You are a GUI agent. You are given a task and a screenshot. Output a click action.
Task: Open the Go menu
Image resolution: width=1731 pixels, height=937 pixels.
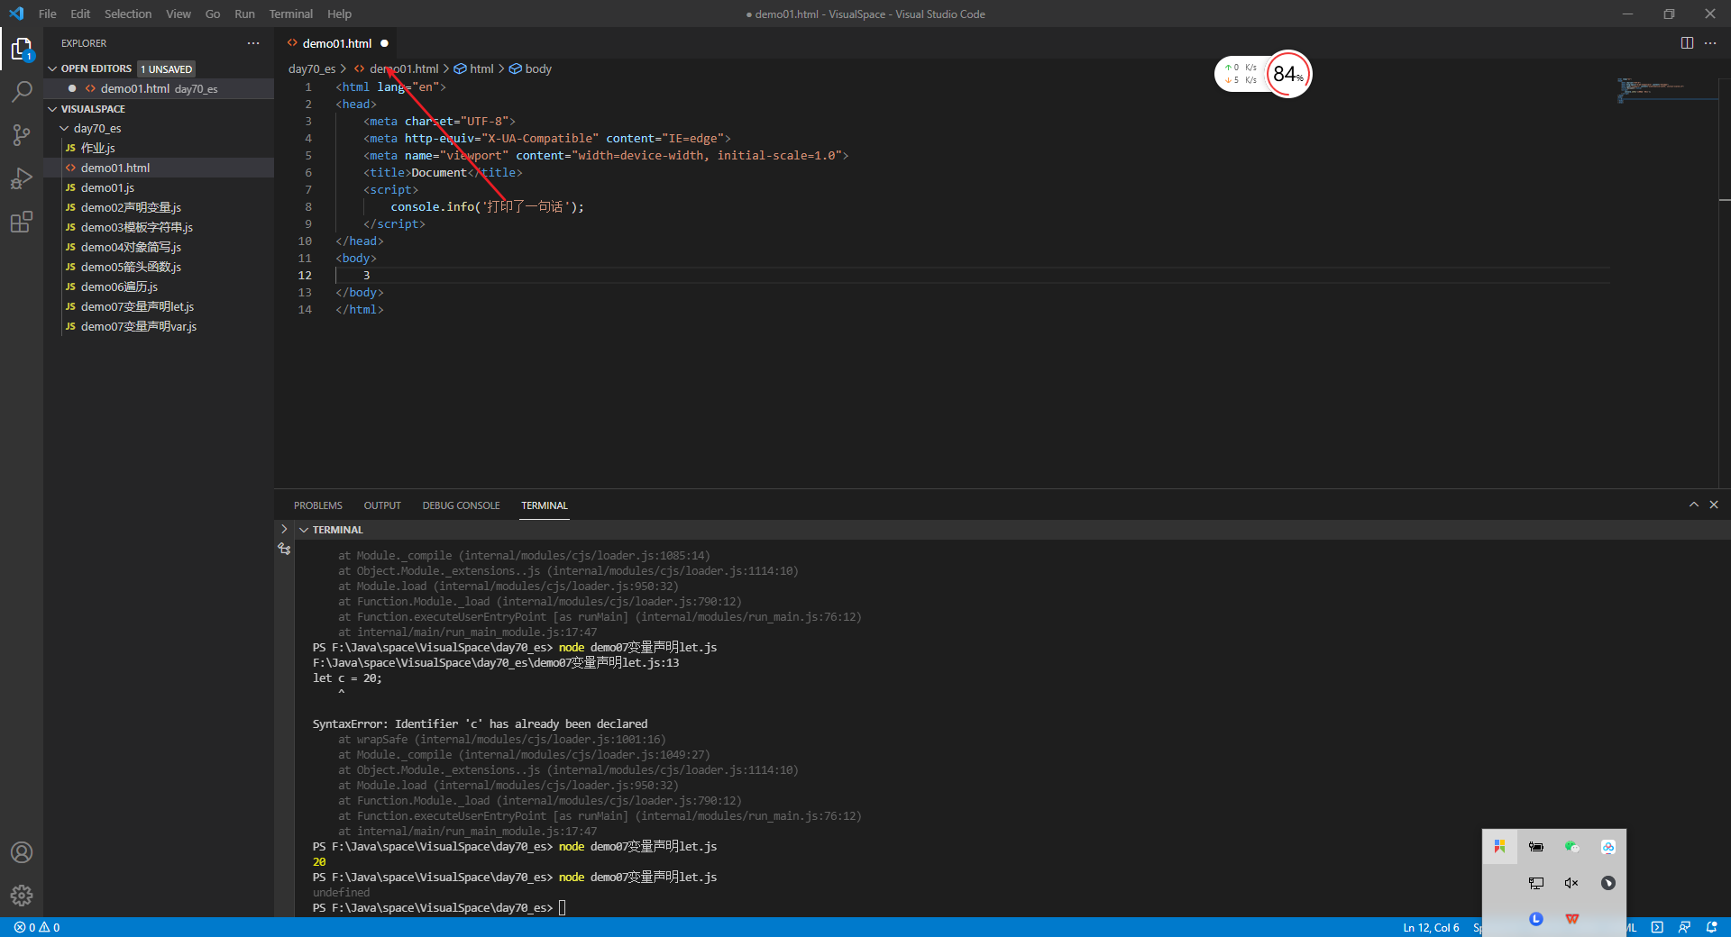point(213,14)
